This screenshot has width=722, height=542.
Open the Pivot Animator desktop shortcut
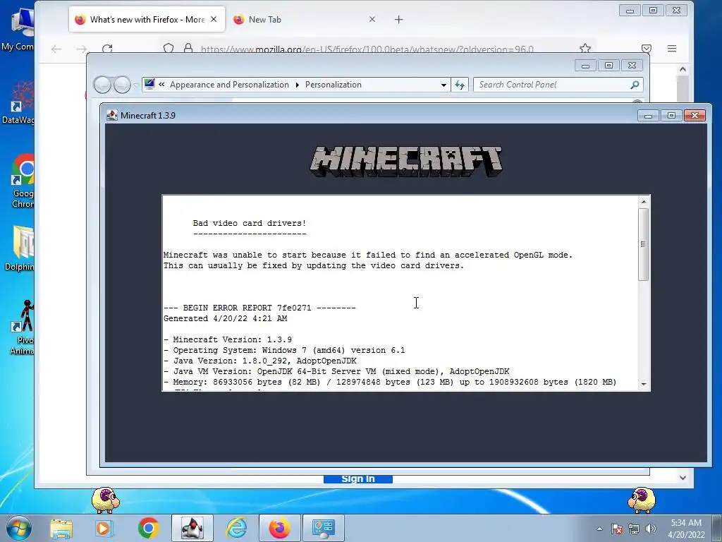tap(22, 327)
